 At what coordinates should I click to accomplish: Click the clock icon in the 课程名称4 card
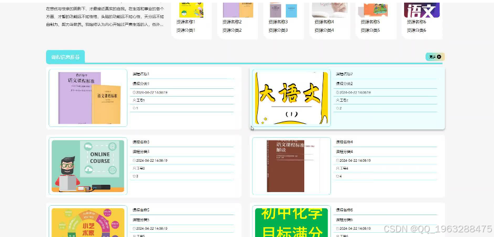click(337, 160)
